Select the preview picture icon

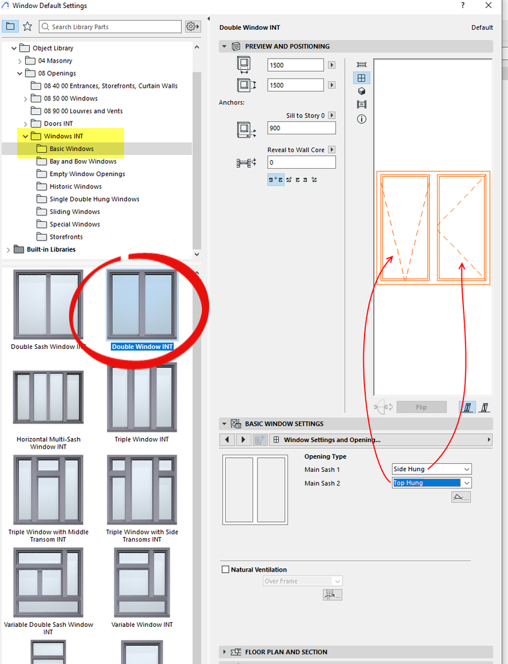pyautogui.click(x=362, y=104)
